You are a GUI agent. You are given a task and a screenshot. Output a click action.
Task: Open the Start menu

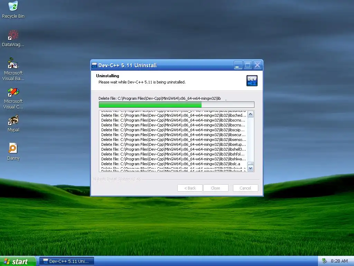click(x=18, y=261)
